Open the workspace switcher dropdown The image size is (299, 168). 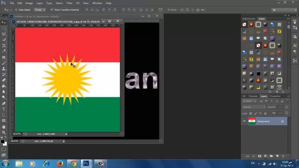pyautogui.click(x=284, y=10)
